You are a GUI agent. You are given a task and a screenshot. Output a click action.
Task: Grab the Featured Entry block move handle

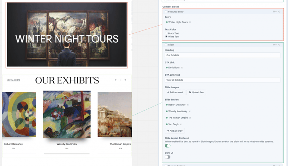tap(279, 12)
